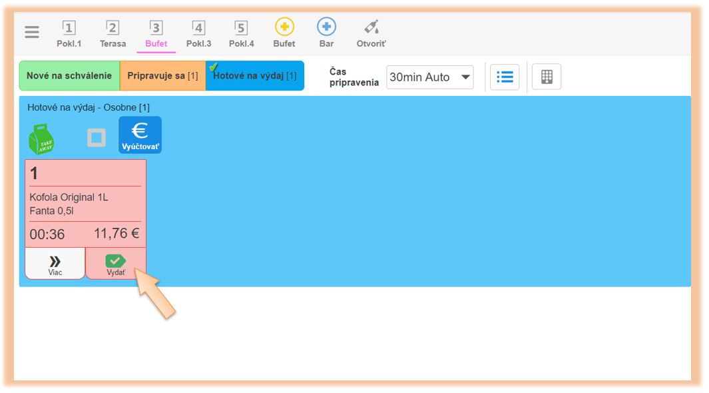This screenshot has width=709, height=393.
Task: Click the yellow plus Bufet icon
Action: (284, 33)
